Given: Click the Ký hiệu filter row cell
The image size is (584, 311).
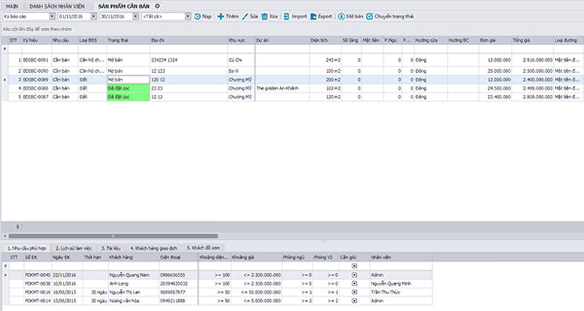Looking at the screenshot, I should pos(37,49).
